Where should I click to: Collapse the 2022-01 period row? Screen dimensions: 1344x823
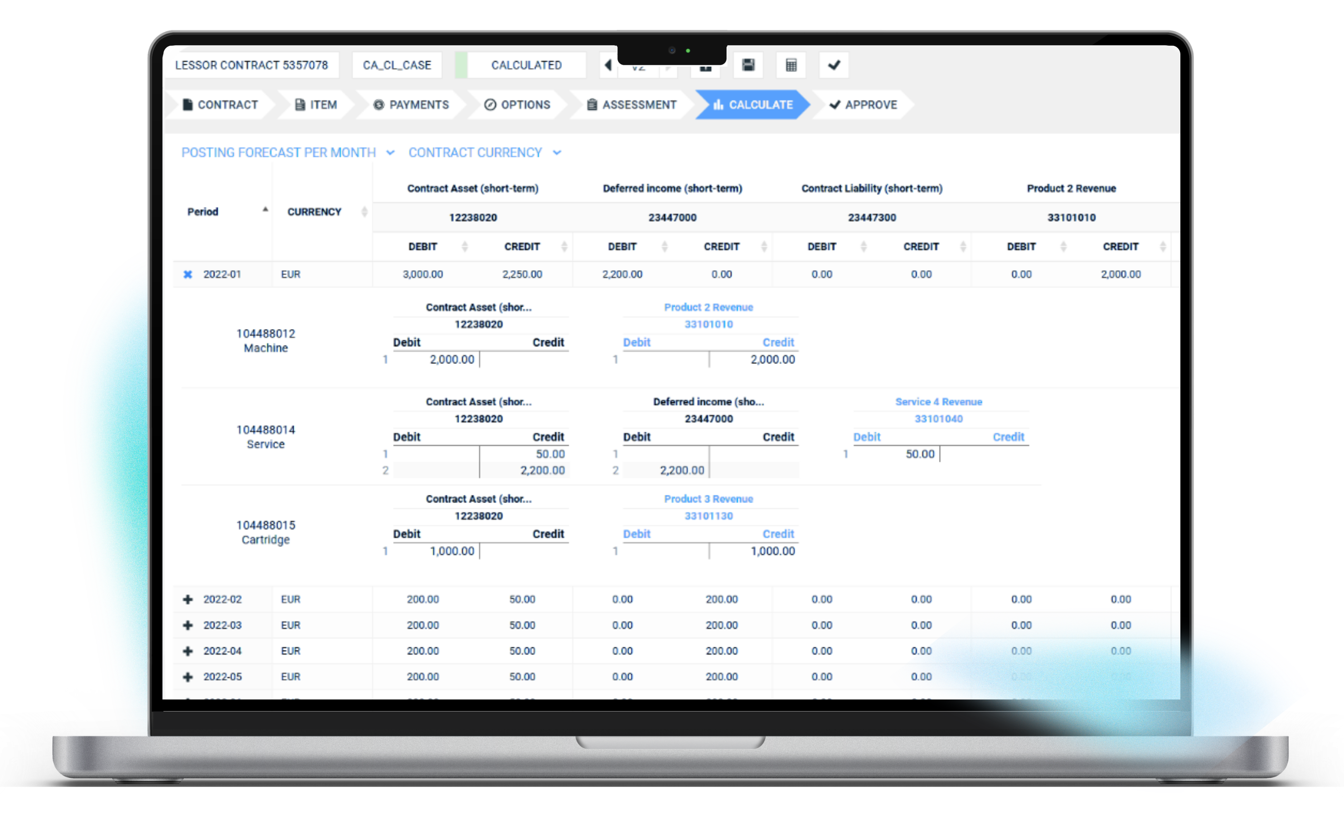tap(188, 274)
